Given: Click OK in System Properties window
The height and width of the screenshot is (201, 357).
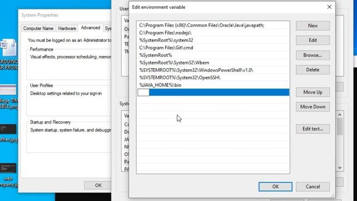Looking at the screenshot, I should pyautogui.click(x=98, y=185).
